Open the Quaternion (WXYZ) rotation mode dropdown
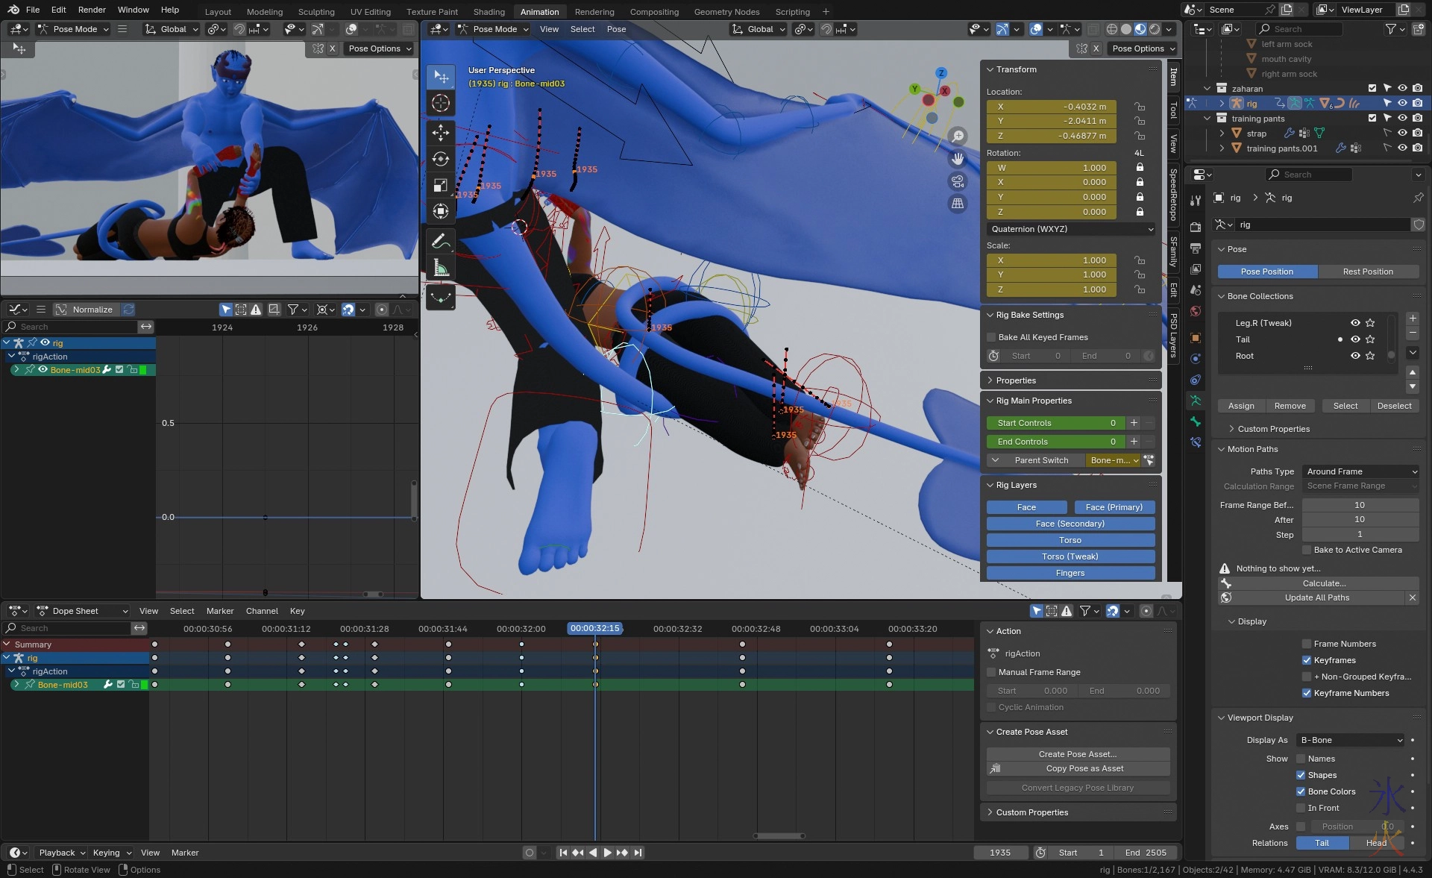 1071,229
